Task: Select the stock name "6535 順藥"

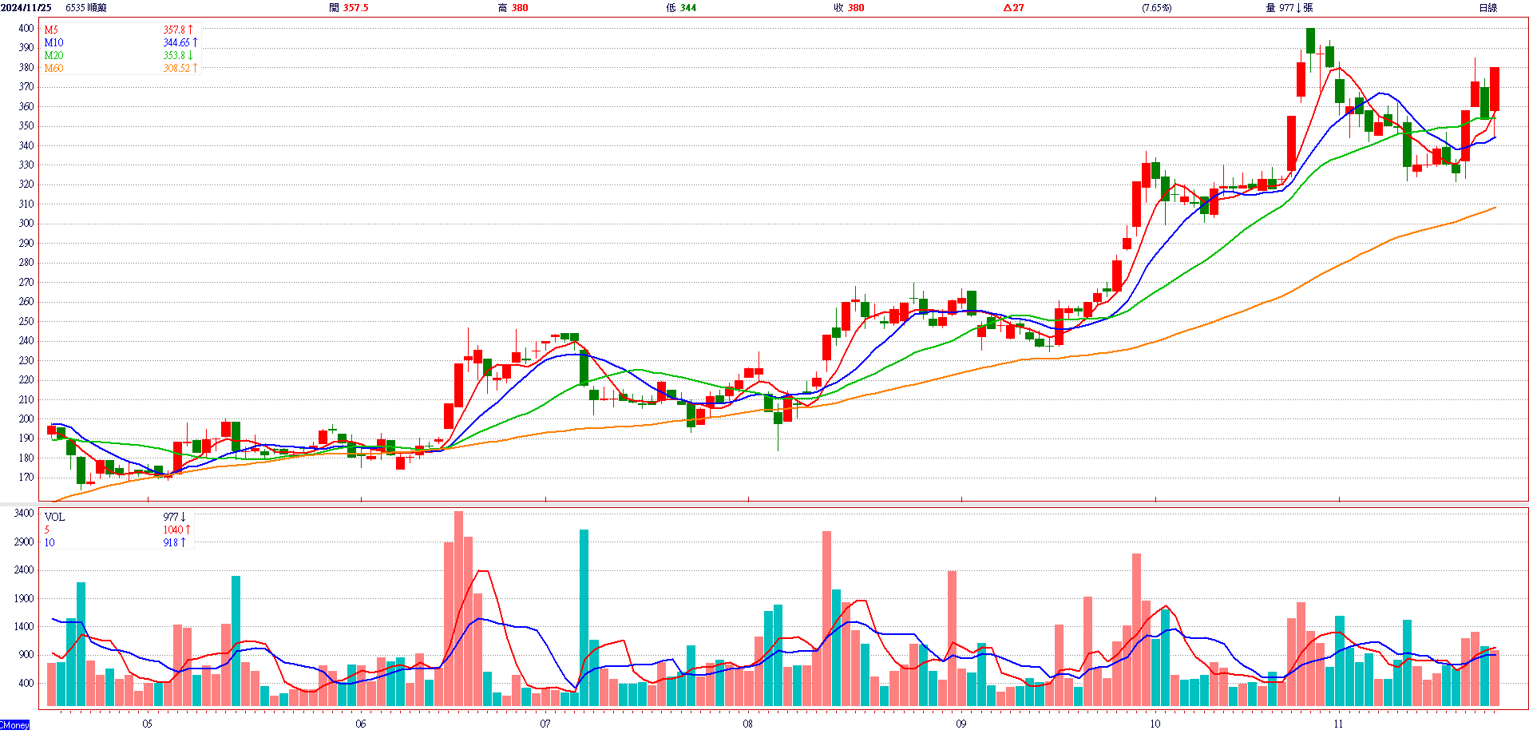Action: [x=86, y=7]
